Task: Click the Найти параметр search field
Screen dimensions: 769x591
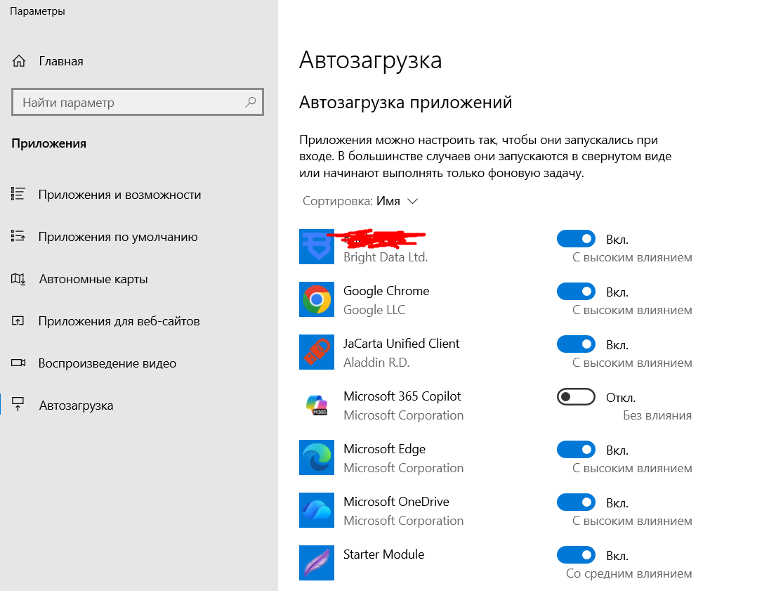Action: 138,102
